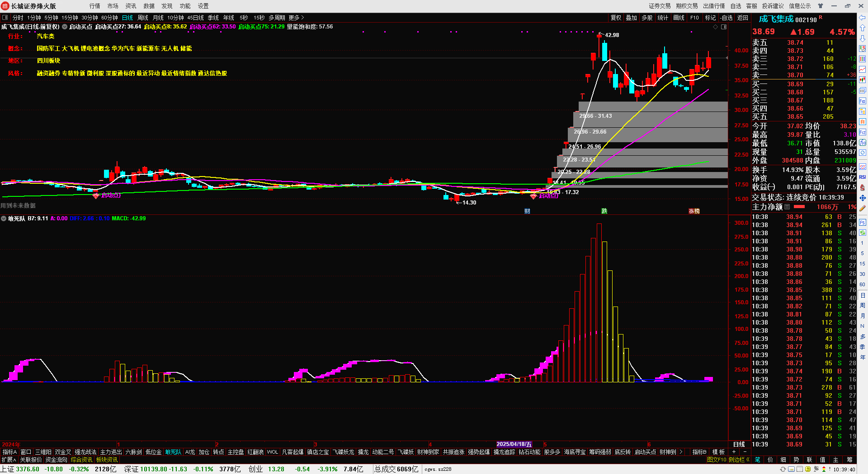Open the quote list grid icon in sidebar
Viewport: 868px width, 474px height.
pyautogui.click(x=863, y=59)
